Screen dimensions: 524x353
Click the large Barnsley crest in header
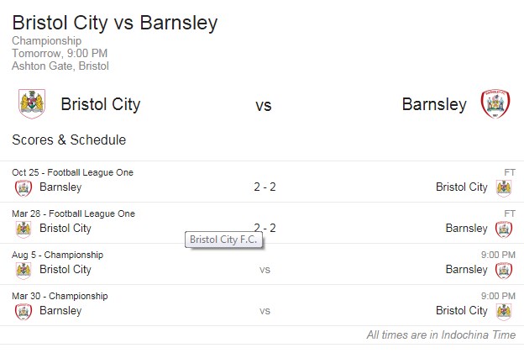coord(495,103)
